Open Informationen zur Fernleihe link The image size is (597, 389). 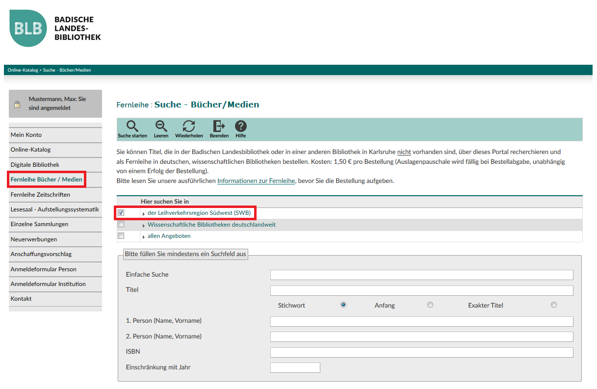click(256, 181)
